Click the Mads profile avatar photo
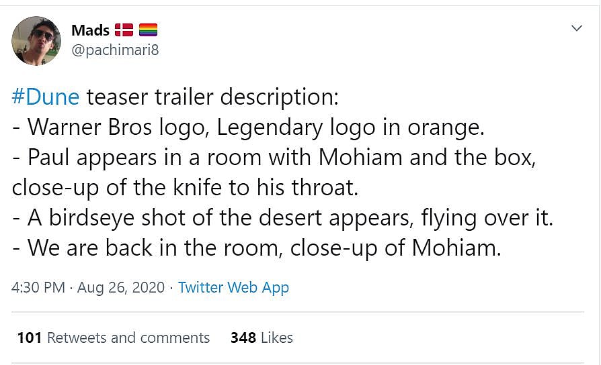This screenshot has width=601, height=365. 36,41
